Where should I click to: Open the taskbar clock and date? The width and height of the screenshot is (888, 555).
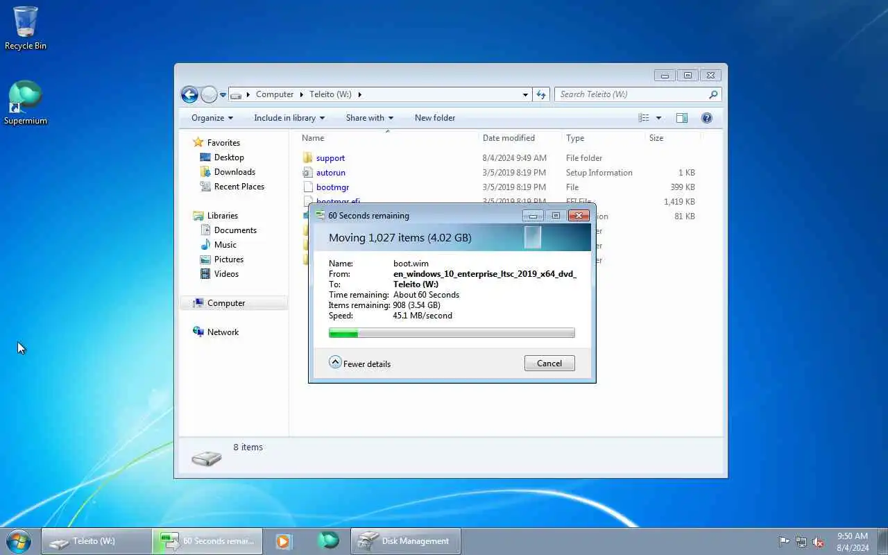853,542
